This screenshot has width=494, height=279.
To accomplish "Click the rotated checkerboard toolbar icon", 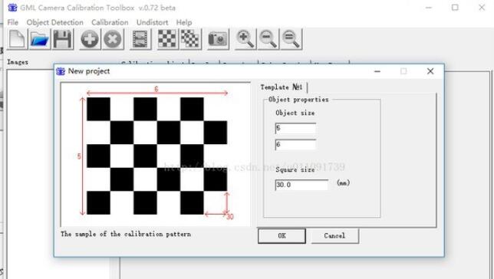I will pyautogui.click(x=190, y=39).
